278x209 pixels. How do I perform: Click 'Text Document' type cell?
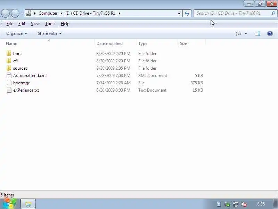[x=152, y=90]
